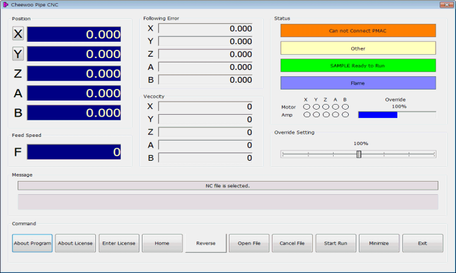Click the 'NC file is selected.' message bar
This screenshot has width=456, height=273.
coord(228,185)
